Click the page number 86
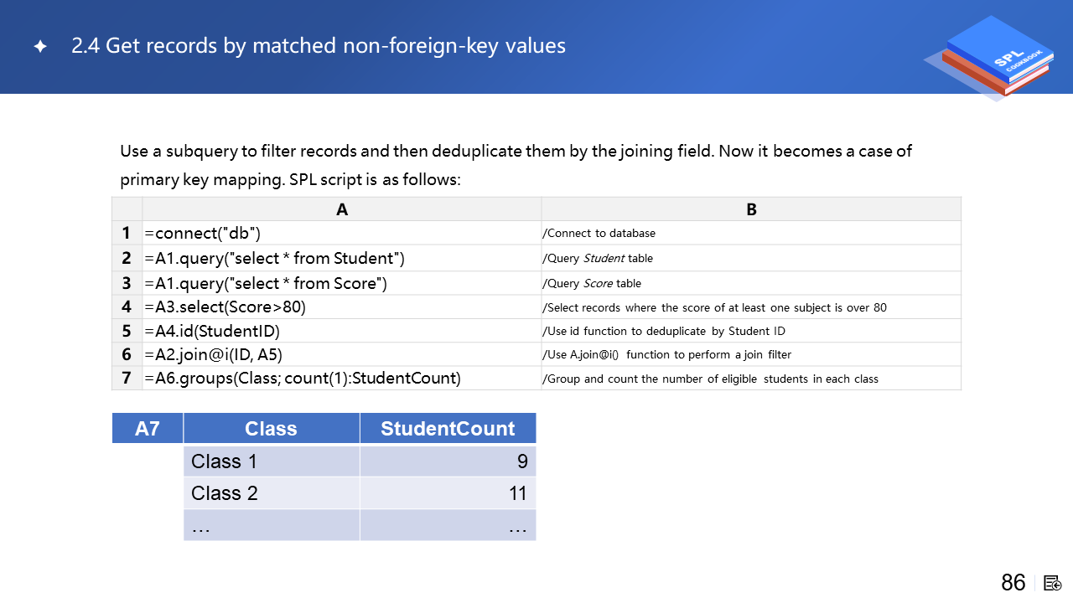 pos(1013,583)
